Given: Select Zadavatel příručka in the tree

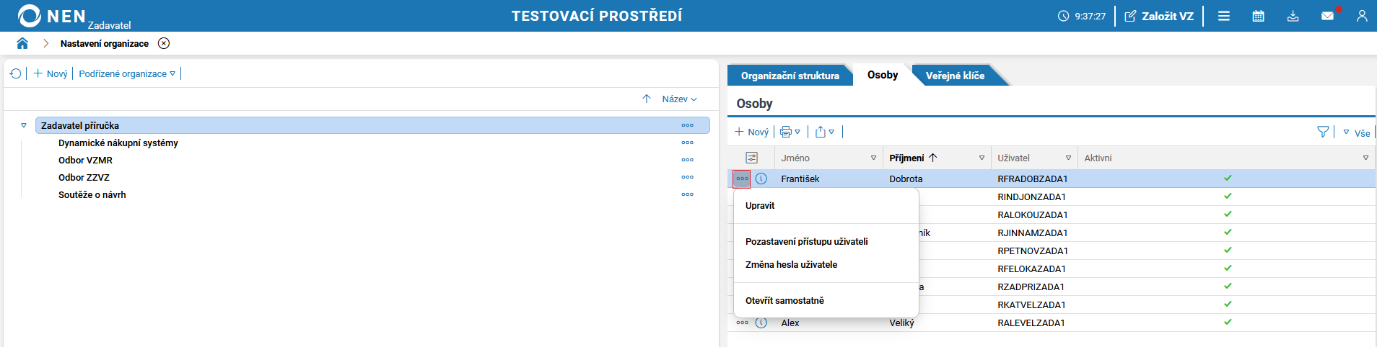Looking at the screenshot, I should click(372, 125).
